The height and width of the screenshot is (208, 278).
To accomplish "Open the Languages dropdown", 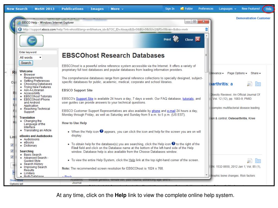I will pyautogui.click(x=228, y=9).
